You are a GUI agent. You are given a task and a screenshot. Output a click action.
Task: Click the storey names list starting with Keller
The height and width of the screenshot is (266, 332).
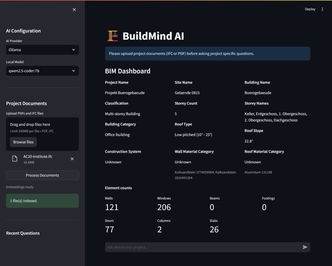point(276,117)
